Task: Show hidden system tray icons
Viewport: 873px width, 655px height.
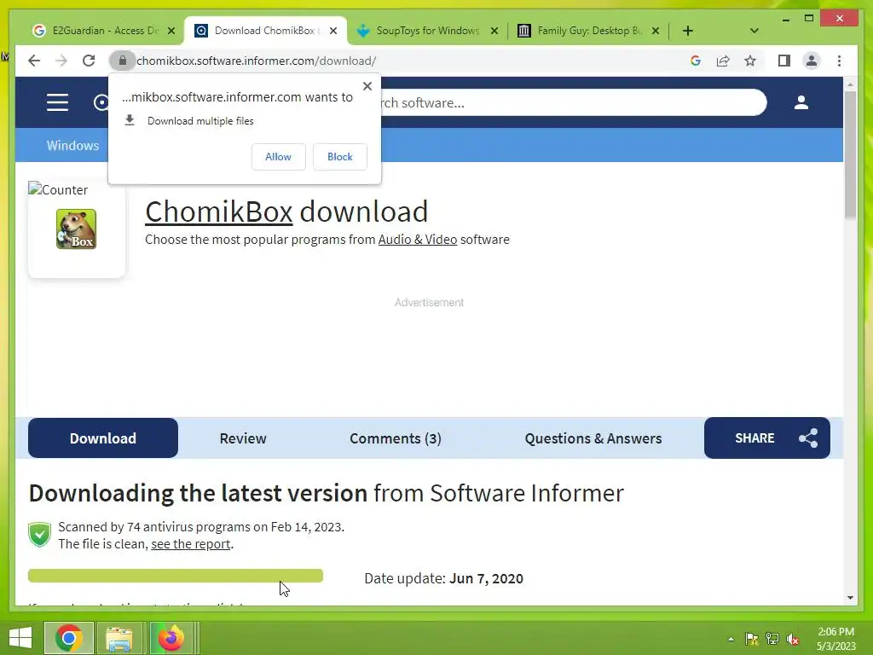Action: (731, 639)
